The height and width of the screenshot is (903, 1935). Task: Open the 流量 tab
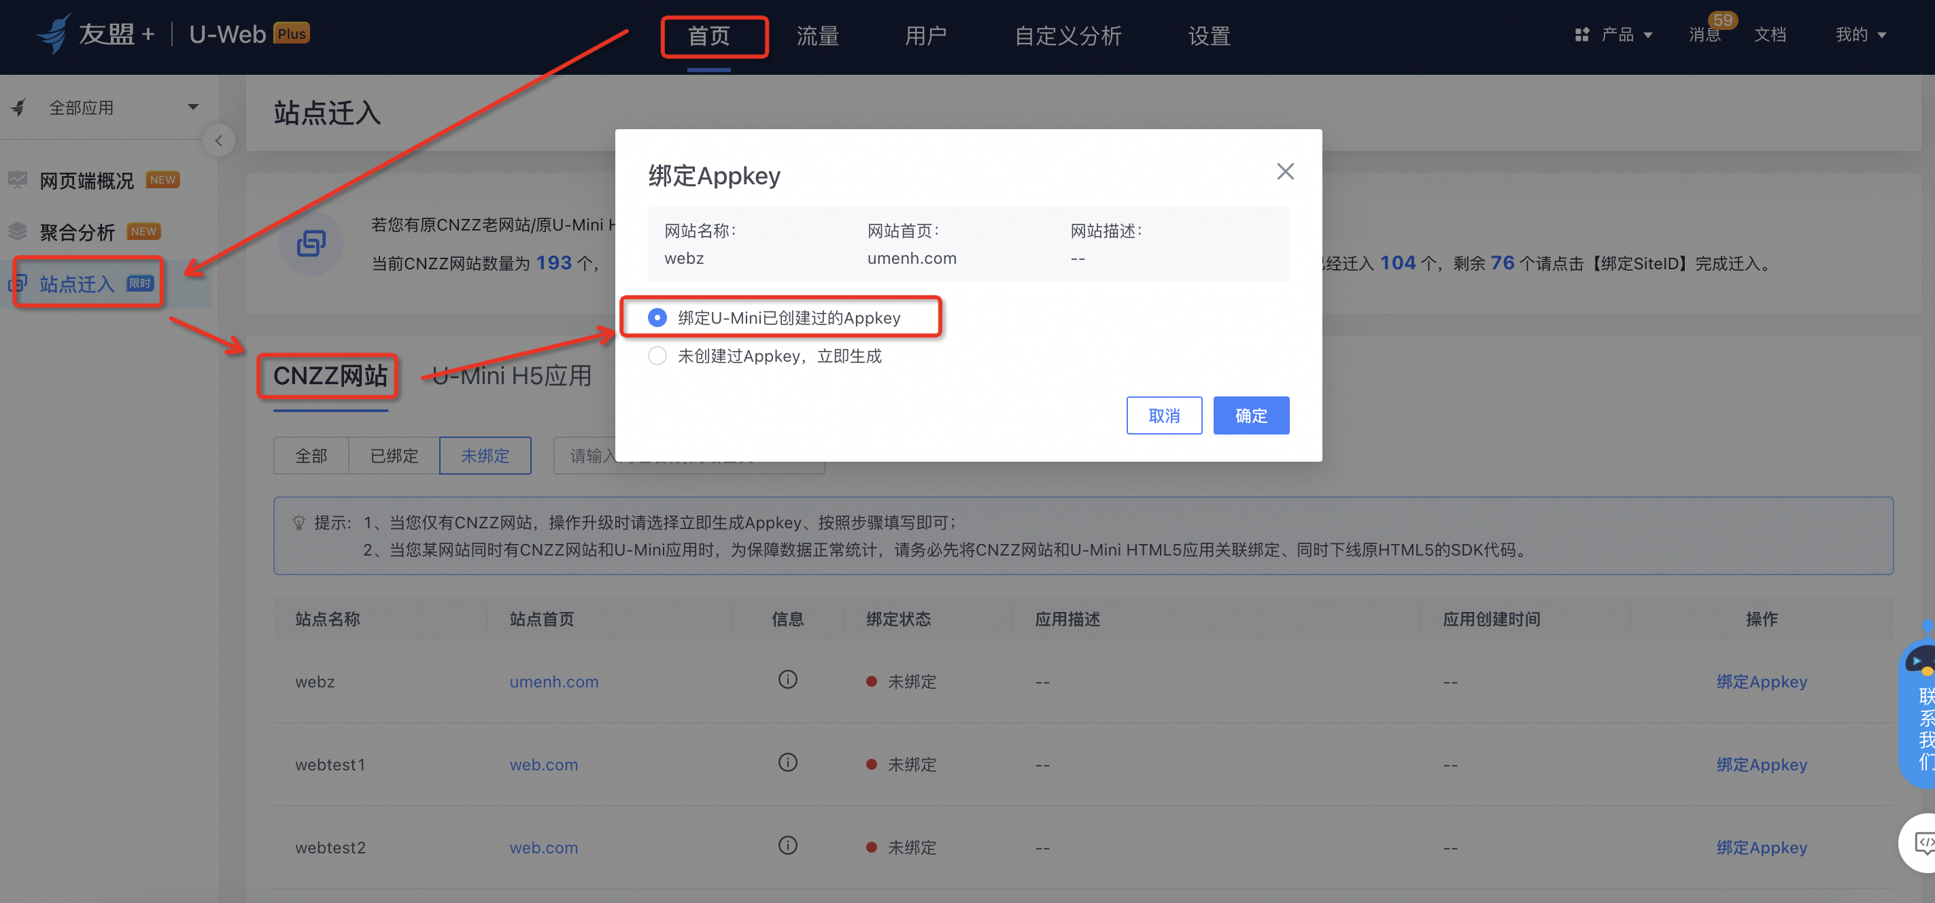click(x=817, y=36)
